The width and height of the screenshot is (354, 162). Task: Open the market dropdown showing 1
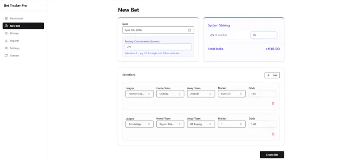(x=231, y=124)
